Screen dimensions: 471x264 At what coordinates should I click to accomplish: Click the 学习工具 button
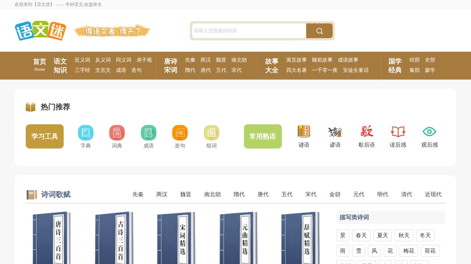[x=45, y=136]
